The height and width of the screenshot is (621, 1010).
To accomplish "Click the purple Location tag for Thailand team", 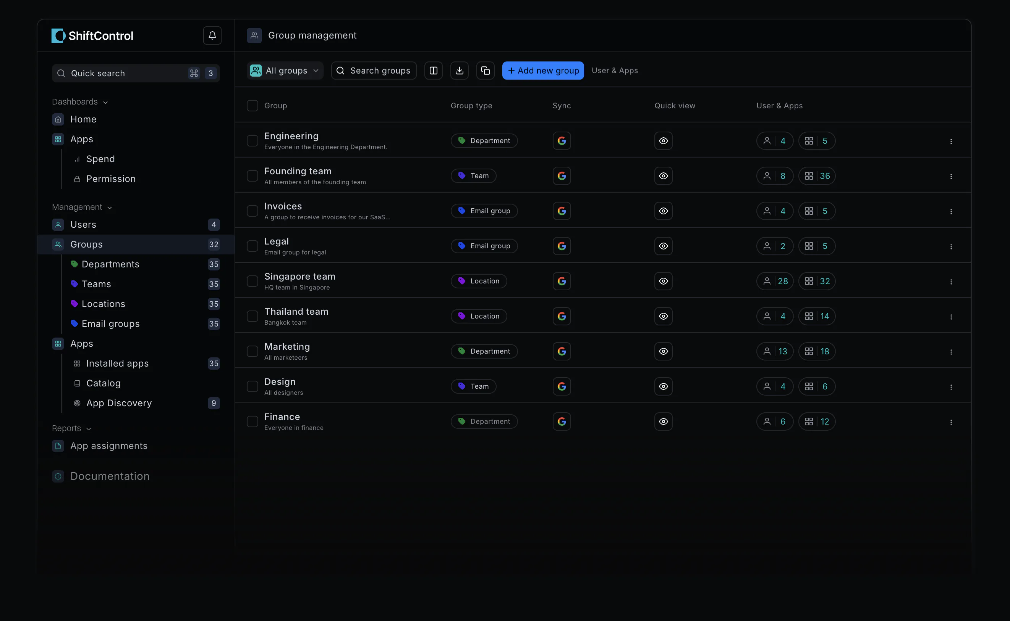I will [479, 316].
